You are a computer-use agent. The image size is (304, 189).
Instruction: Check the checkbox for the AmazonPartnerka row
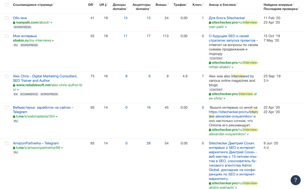click(x=7, y=143)
